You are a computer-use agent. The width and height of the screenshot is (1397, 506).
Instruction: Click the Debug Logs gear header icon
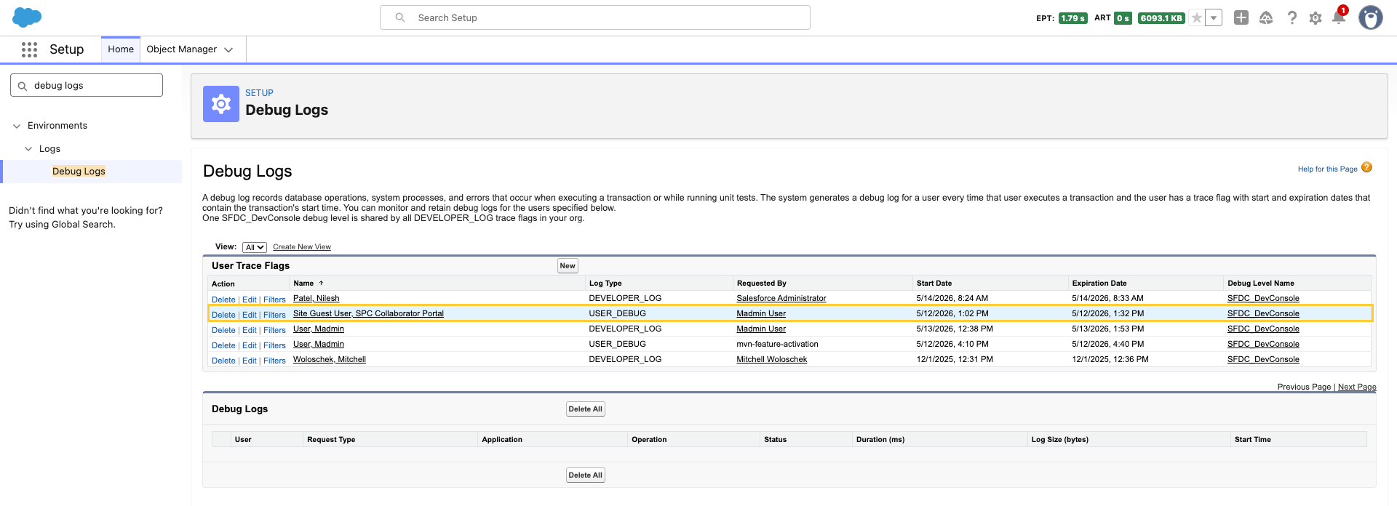pos(221,104)
